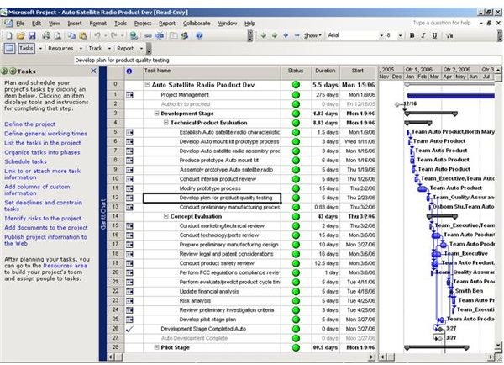Viewport: 504px width, 365px height.
Task: Open the Collaborate menu
Action: click(197, 24)
